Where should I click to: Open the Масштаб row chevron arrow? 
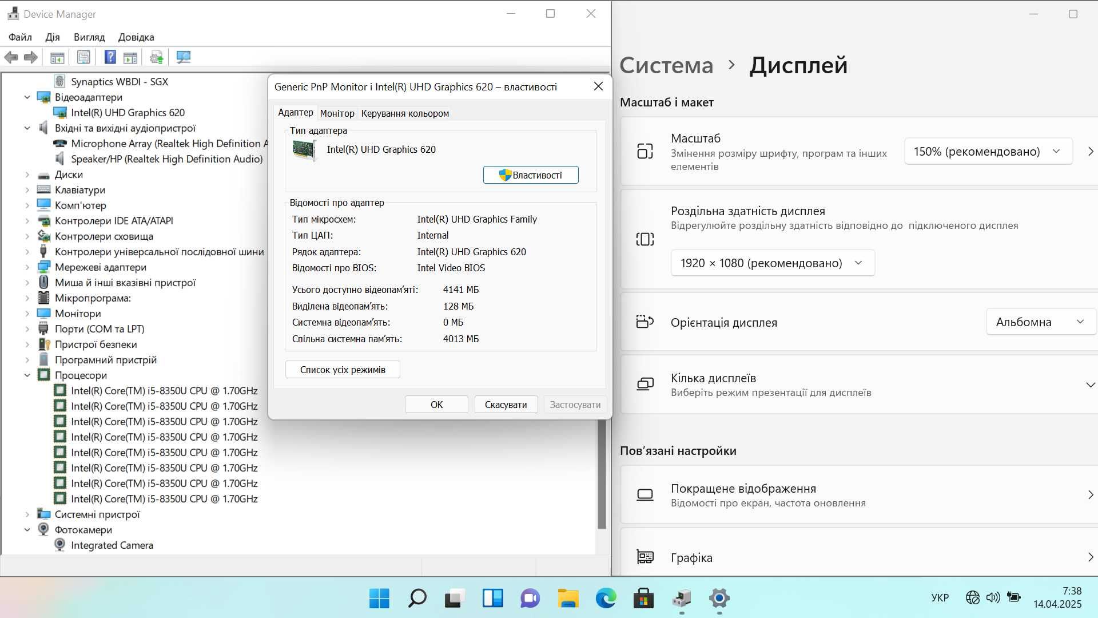[x=1090, y=152]
